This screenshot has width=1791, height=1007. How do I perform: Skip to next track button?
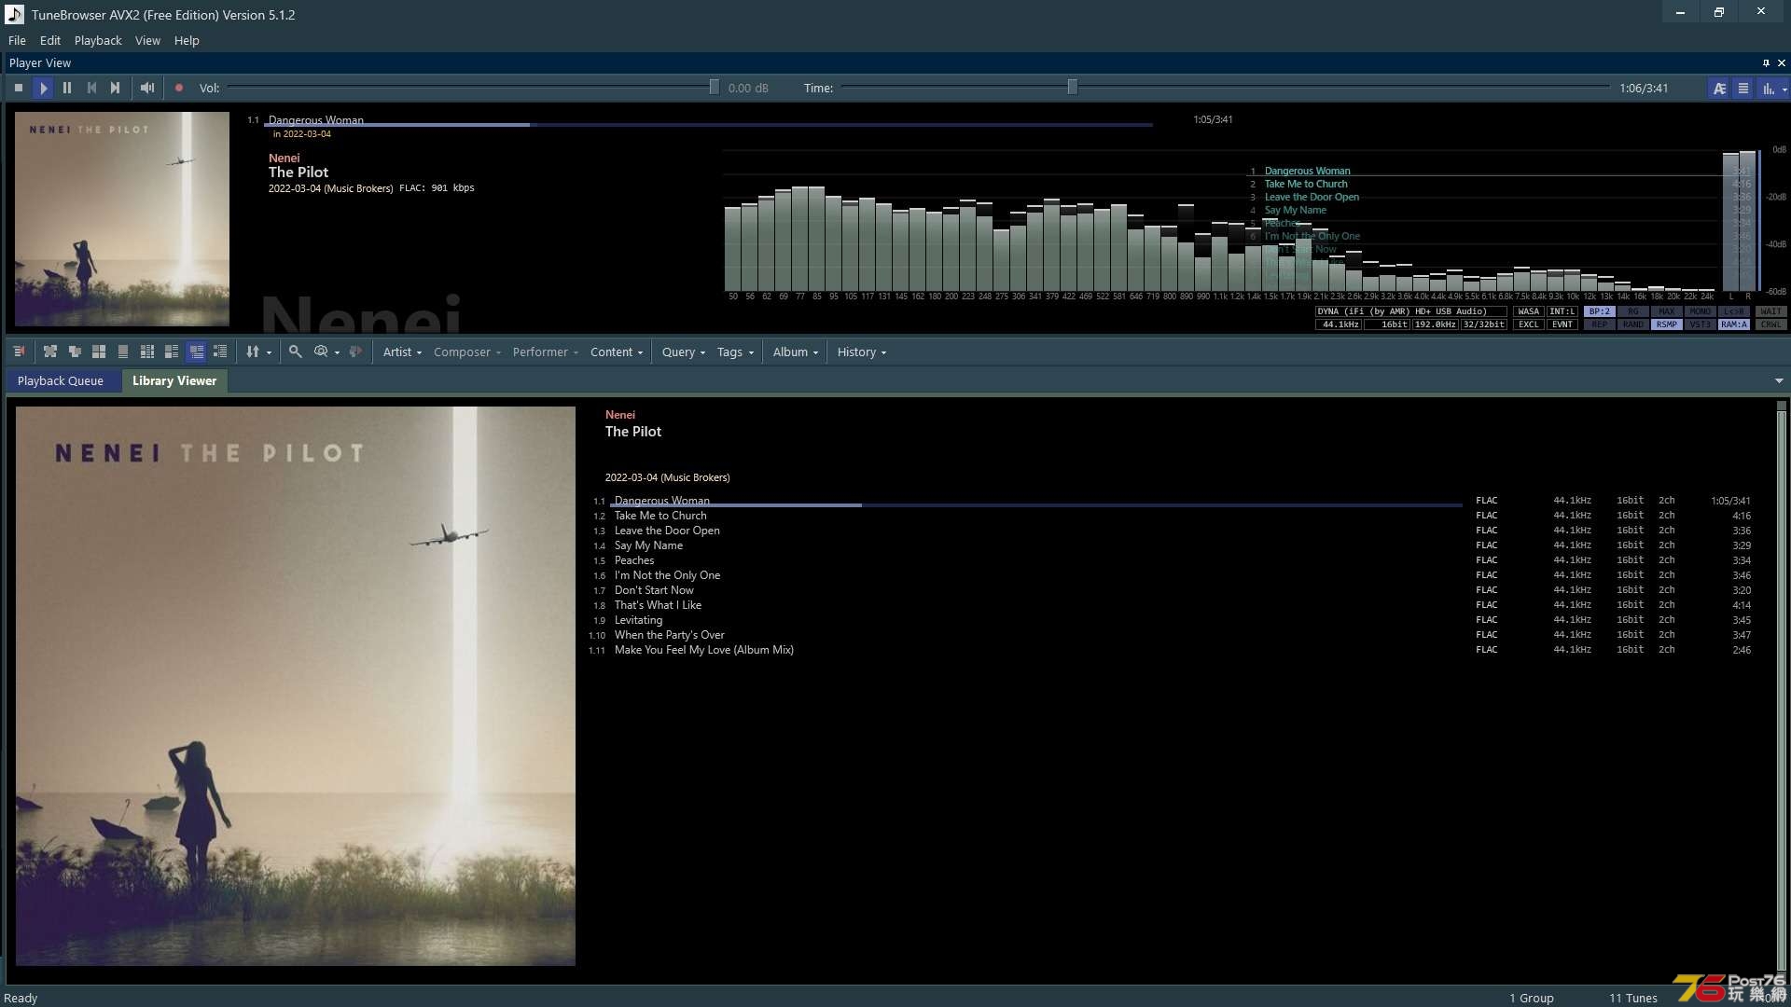coord(116,88)
